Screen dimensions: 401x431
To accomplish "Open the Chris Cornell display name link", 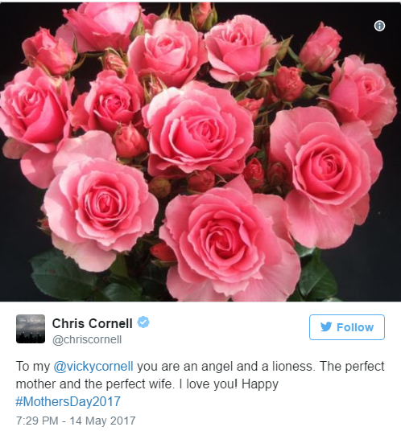I will pyautogui.click(x=93, y=323).
